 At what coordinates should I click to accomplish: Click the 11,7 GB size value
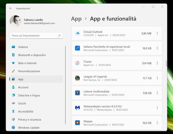[x=147, y=78]
